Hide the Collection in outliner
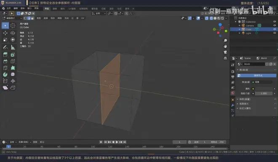Viewport: 278px width, 162px height. click(275, 22)
